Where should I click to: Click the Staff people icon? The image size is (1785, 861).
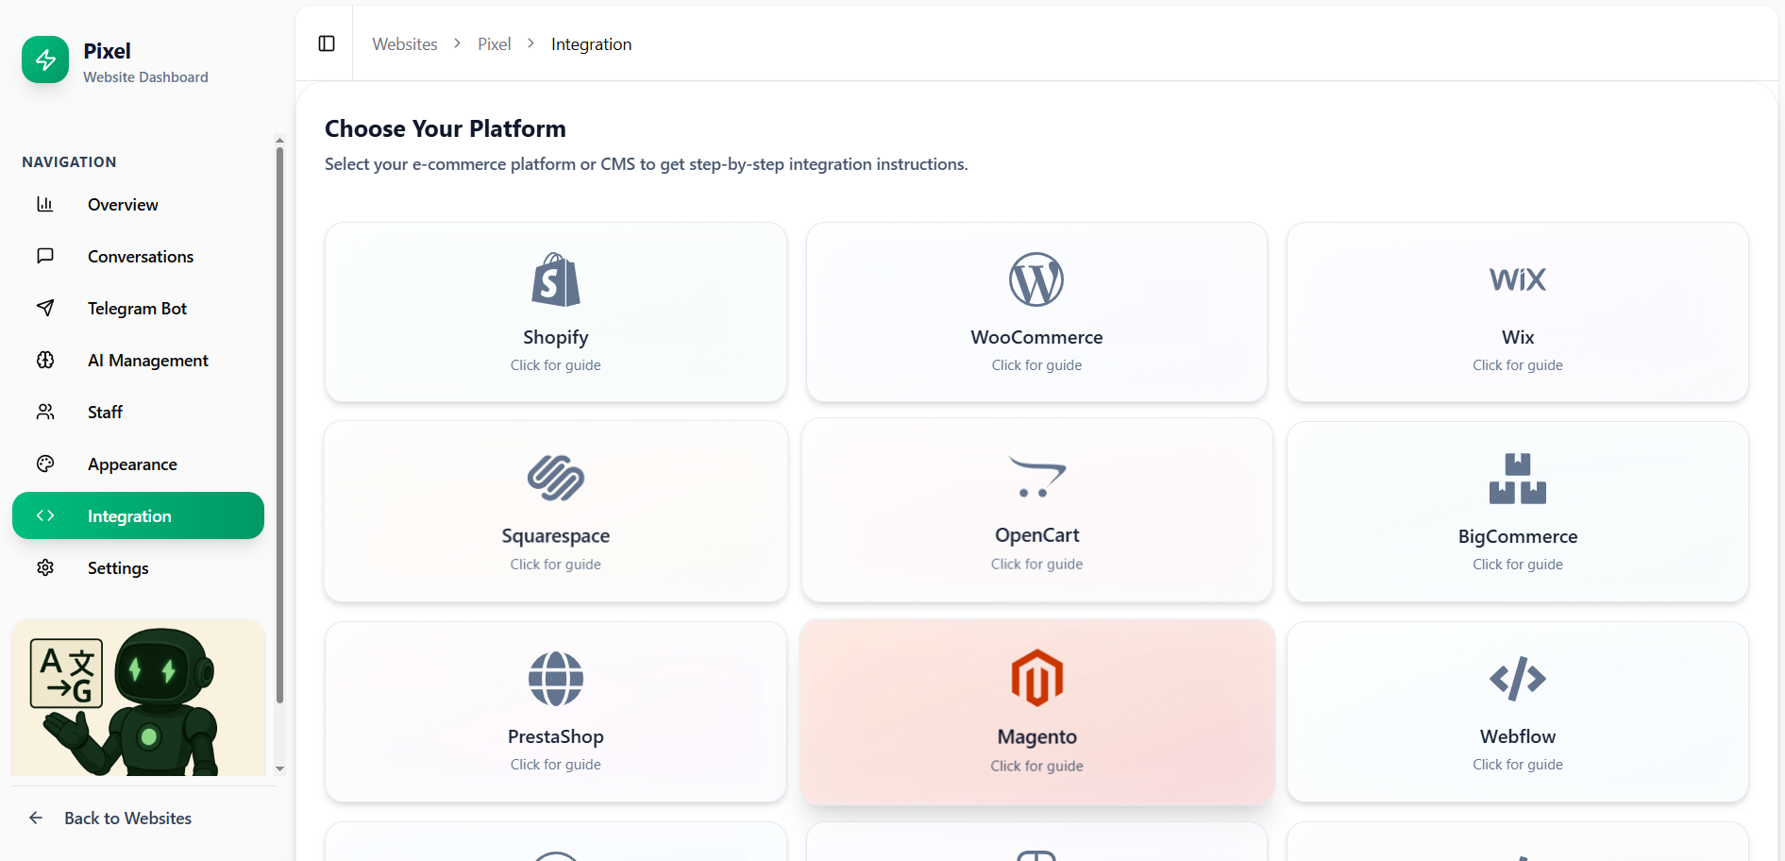click(x=45, y=412)
